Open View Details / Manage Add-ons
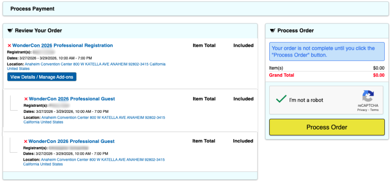The height and width of the screenshot is (182, 390). click(x=42, y=77)
